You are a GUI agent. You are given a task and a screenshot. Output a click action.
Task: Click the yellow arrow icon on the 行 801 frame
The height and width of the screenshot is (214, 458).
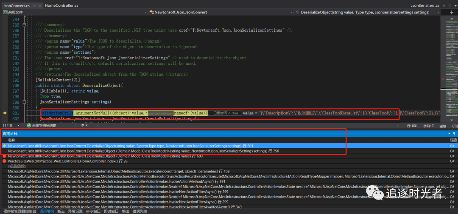[4, 146]
